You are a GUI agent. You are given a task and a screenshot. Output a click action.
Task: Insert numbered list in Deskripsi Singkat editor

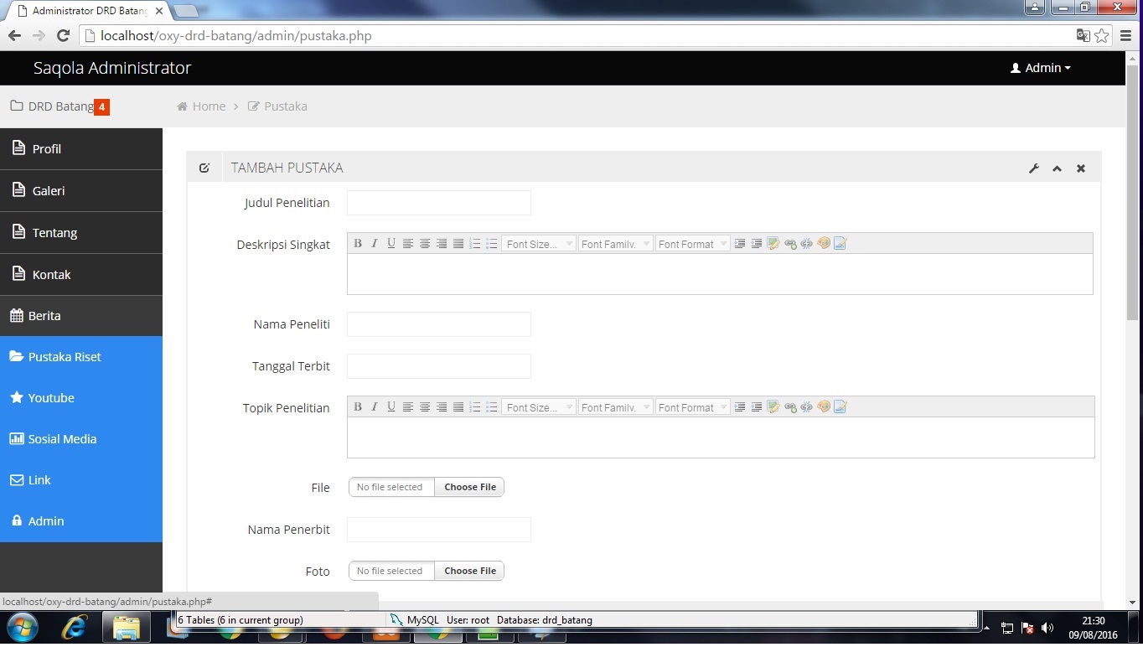tap(475, 244)
